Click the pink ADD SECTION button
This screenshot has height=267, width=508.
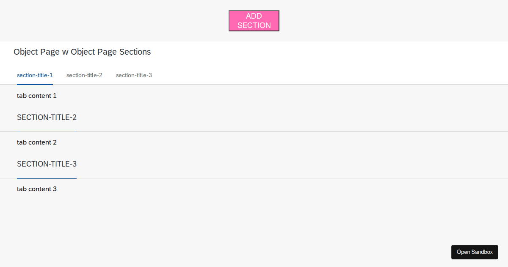click(254, 20)
